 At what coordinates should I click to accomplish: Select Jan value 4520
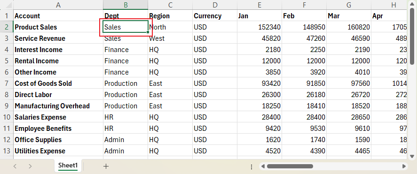click(x=260, y=151)
